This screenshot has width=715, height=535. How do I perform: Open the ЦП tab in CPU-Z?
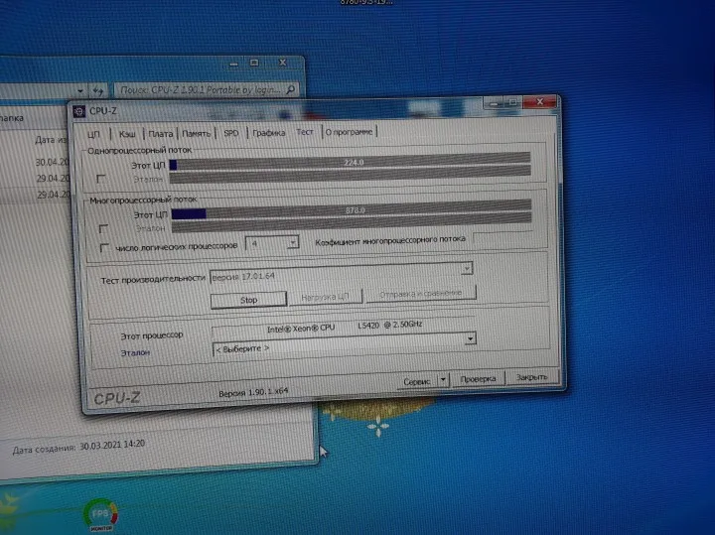[x=93, y=134]
